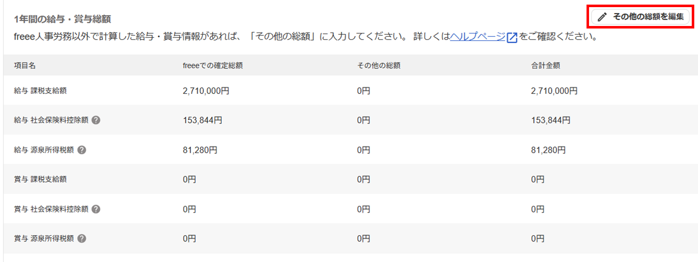Screen dimensions: 698x262
Task: Click the external link icon beside ヘルプページ
Action: click(x=512, y=37)
